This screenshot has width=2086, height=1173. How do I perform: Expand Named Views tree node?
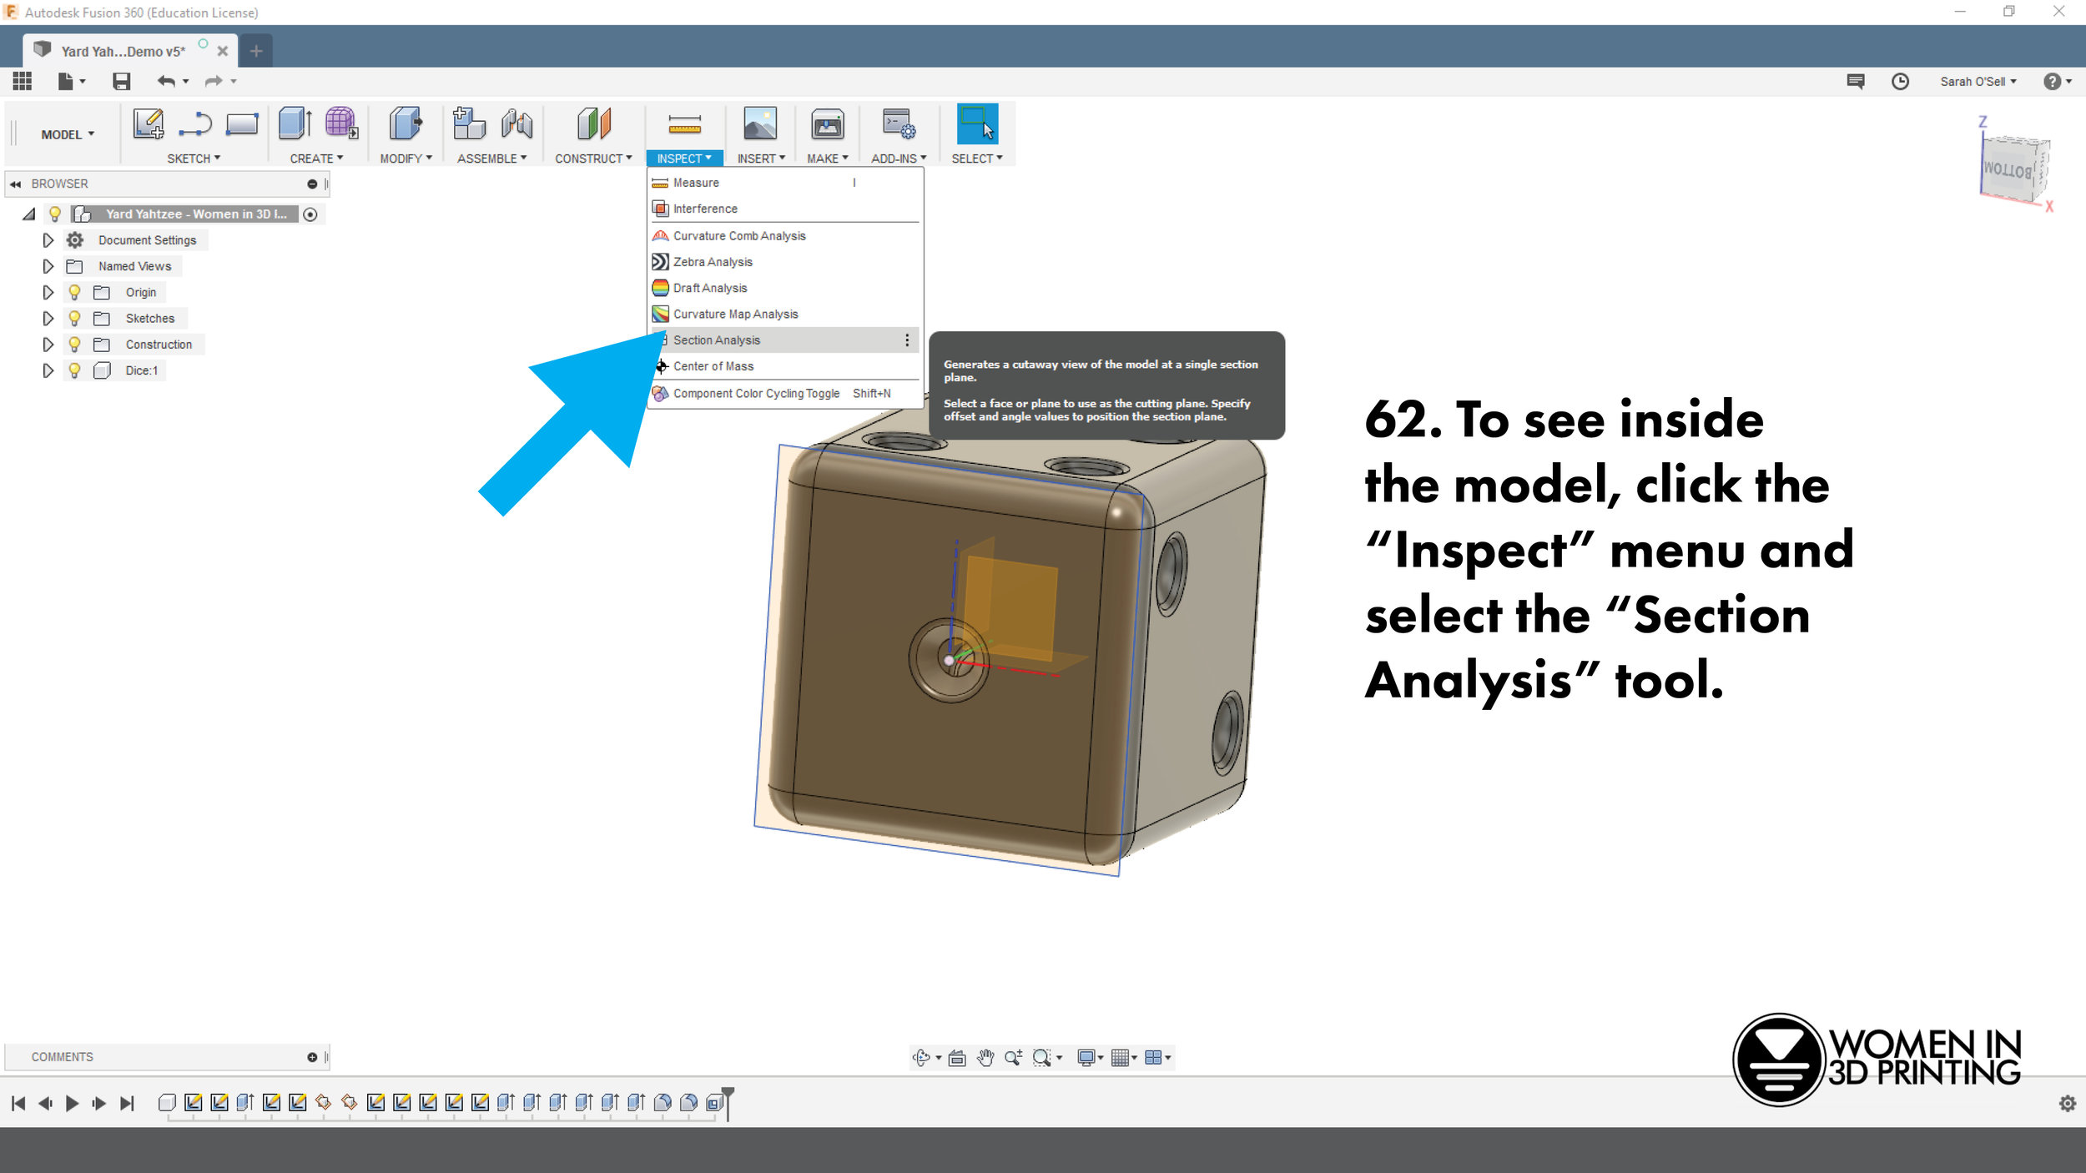coord(48,266)
